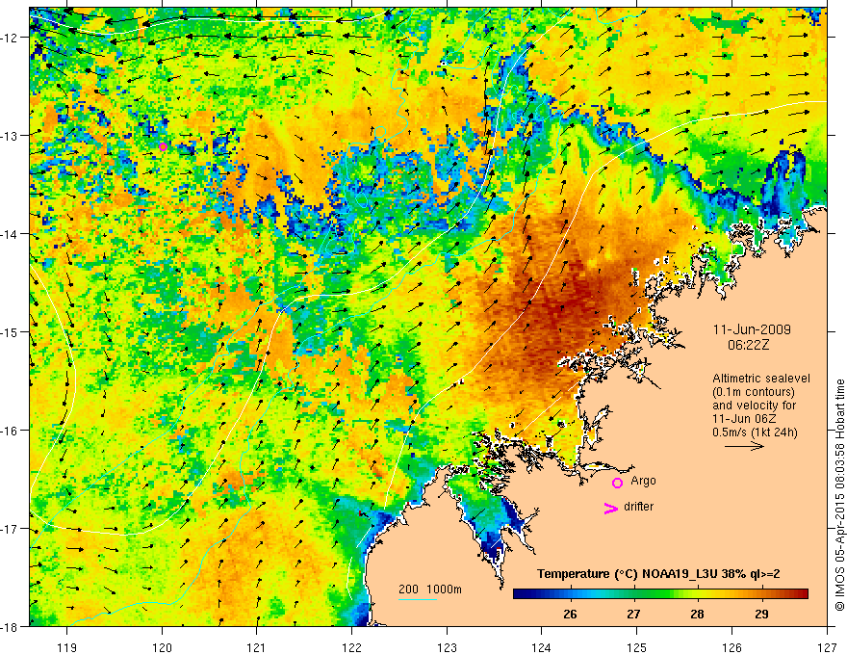Click longitude axis label "126"

[731, 647]
